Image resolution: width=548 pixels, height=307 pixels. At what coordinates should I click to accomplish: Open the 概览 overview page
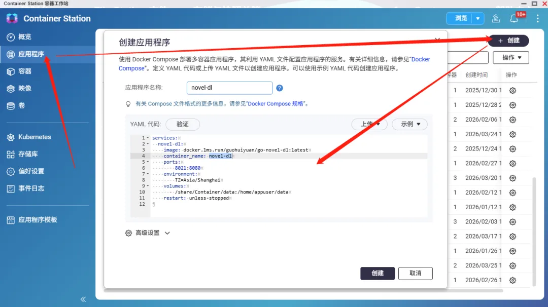pos(24,36)
